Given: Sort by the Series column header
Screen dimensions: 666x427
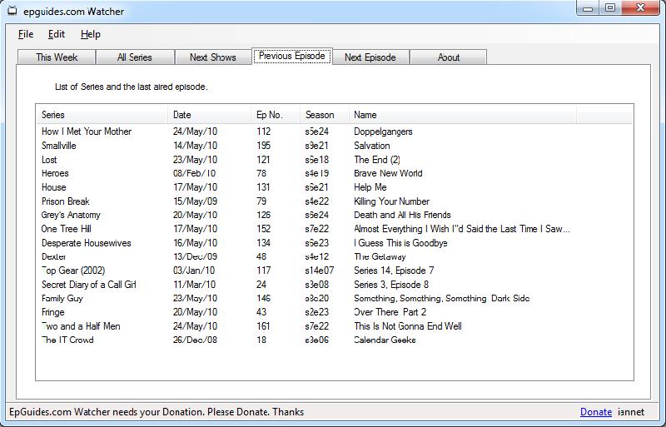Looking at the screenshot, I should pyautogui.click(x=102, y=115).
